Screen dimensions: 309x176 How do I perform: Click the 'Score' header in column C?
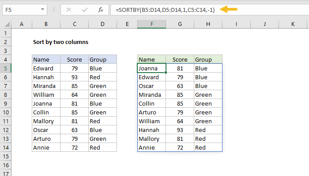[x=74, y=59]
